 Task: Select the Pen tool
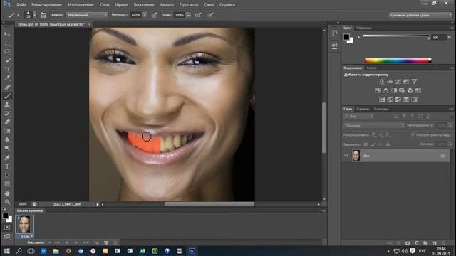pos(7,158)
